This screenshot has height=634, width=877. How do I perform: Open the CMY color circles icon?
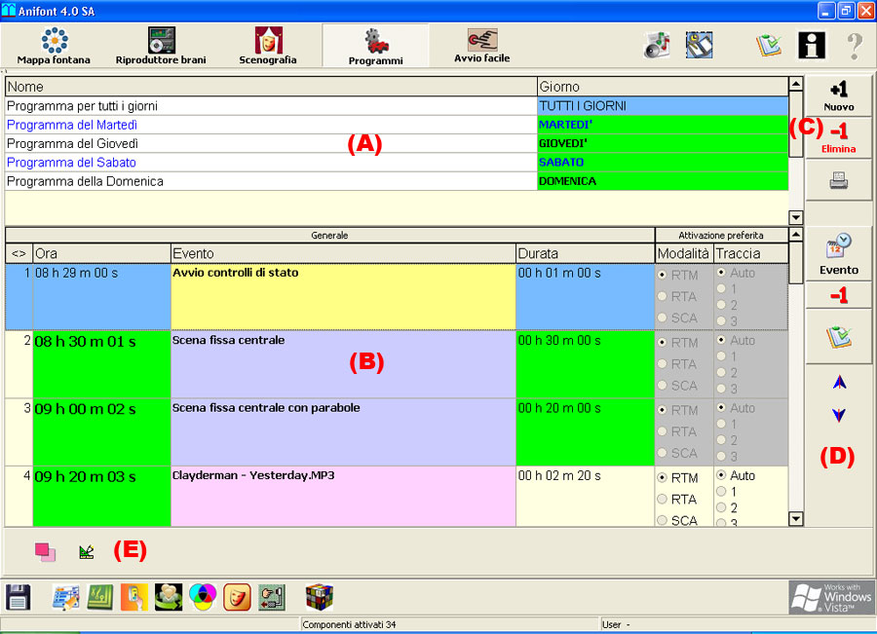coord(203,597)
